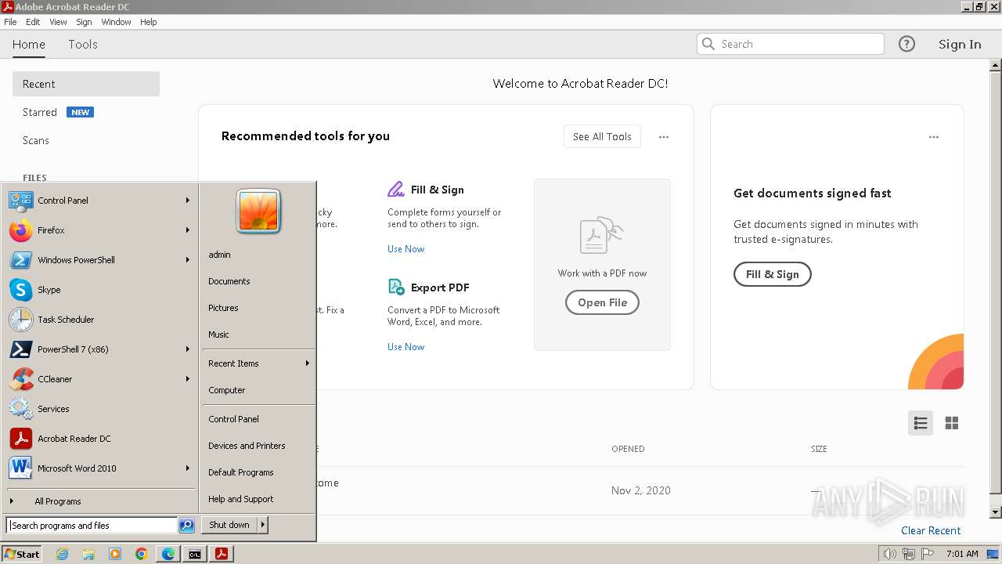1002x564 pixels.
Task: Switch to the Home tab
Action: (29, 45)
